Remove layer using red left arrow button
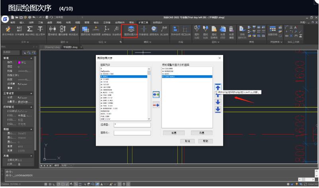This screenshot has height=188, width=319. click(156, 104)
